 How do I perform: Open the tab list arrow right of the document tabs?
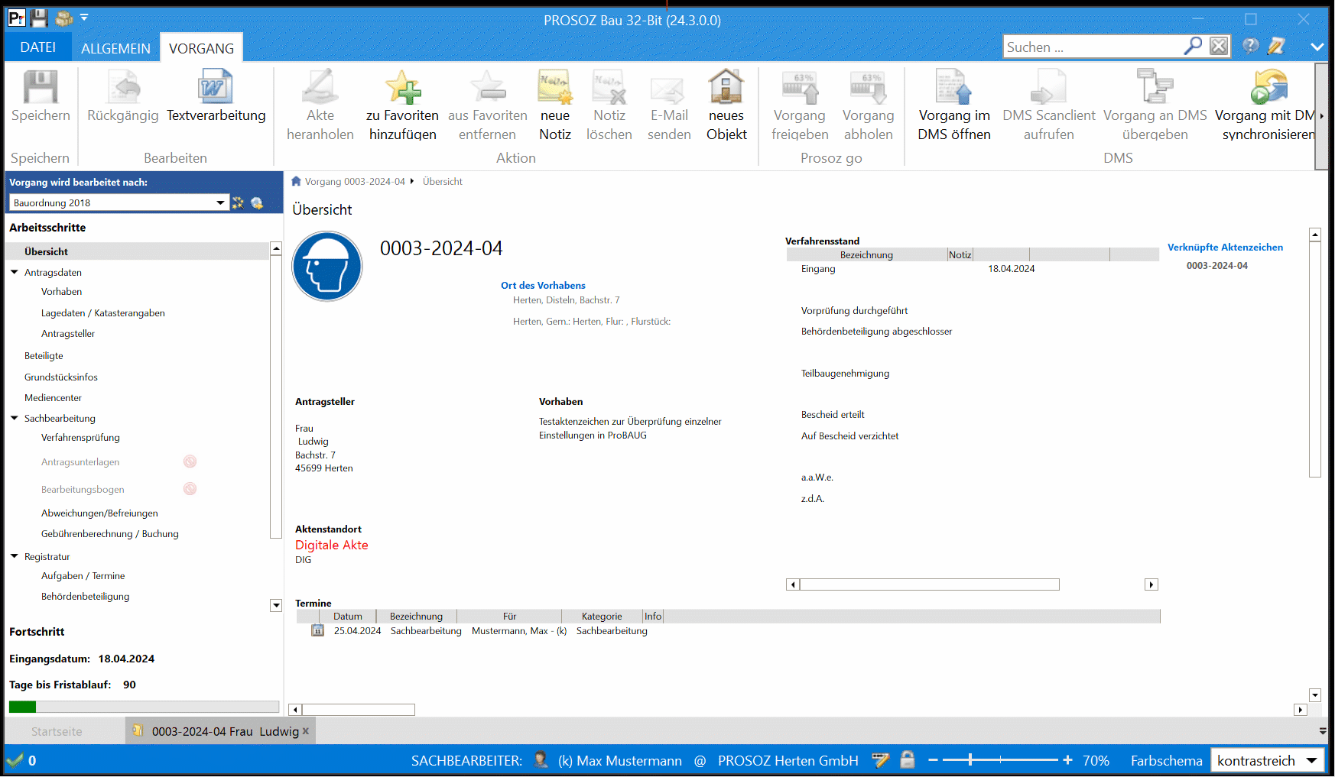pyautogui.click(x=1323, y=731)
